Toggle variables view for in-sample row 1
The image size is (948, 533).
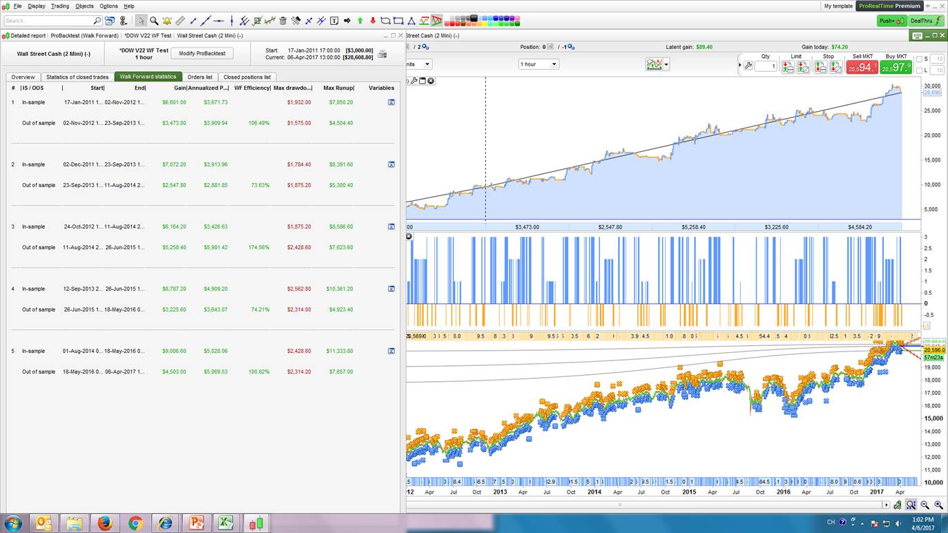pos(391,102)
